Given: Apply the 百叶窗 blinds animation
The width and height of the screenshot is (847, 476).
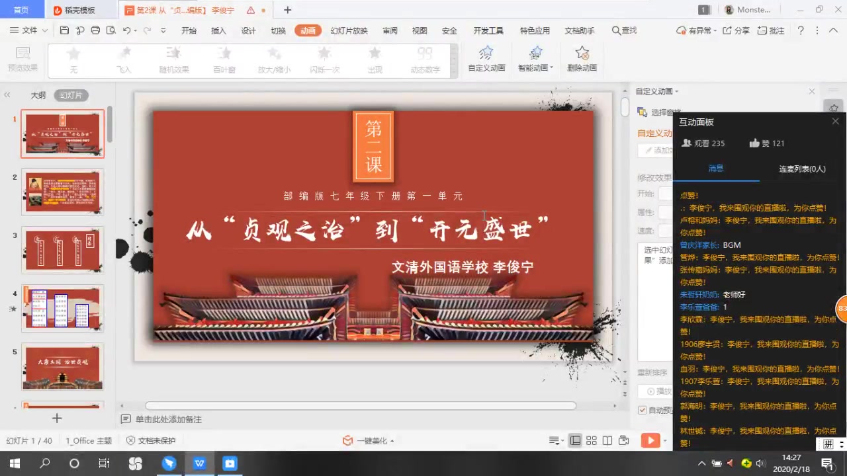Looking at the screenshot, I should pos(224,59).
